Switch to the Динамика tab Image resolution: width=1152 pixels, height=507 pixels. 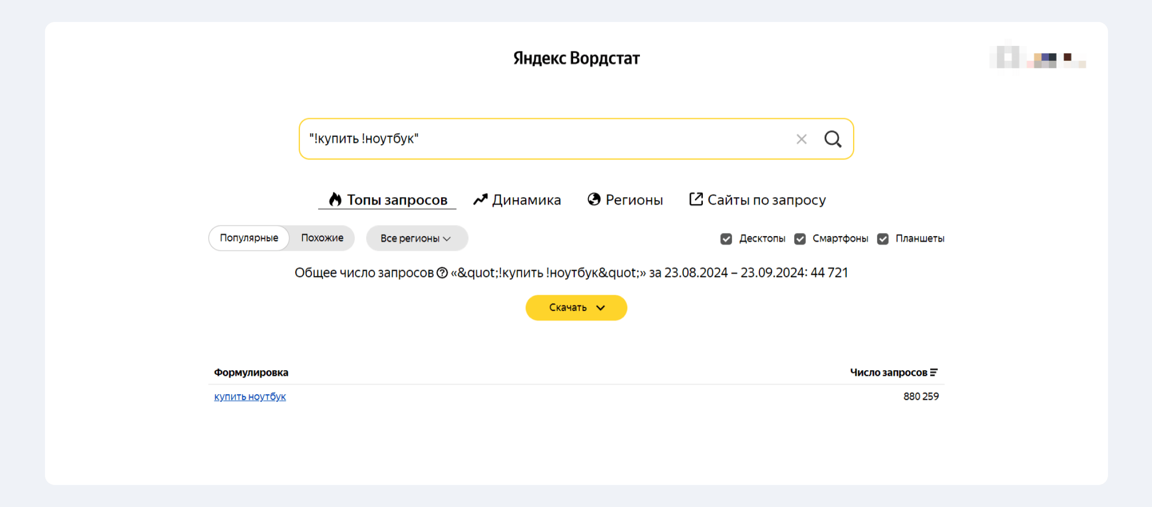(x=526, y=200)
